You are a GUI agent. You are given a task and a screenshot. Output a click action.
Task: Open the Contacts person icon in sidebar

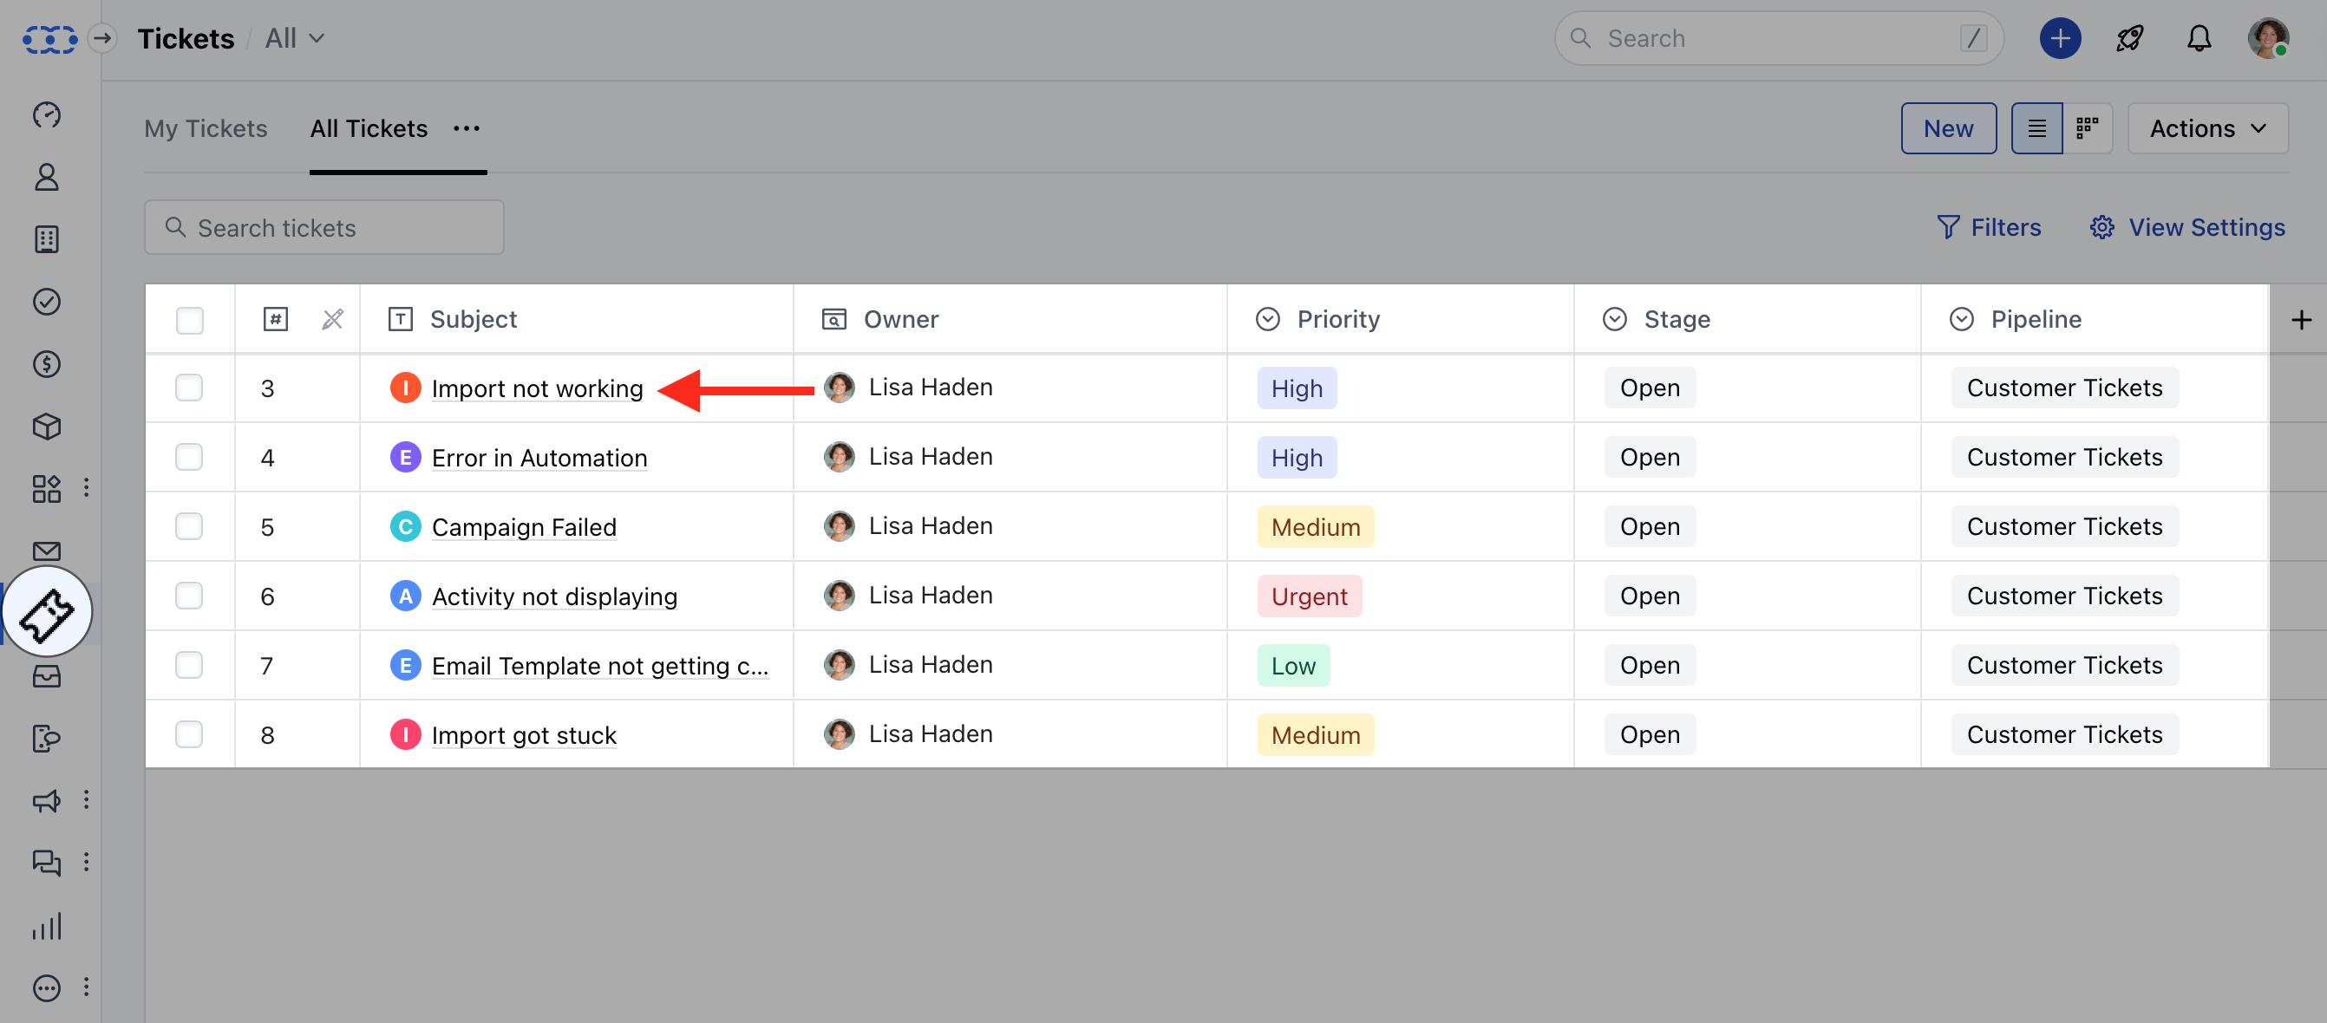[x=47, y=177]
